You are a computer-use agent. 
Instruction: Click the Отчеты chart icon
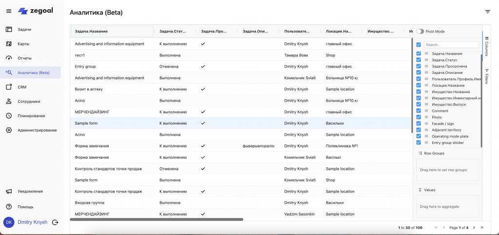(x=9, y=58)
